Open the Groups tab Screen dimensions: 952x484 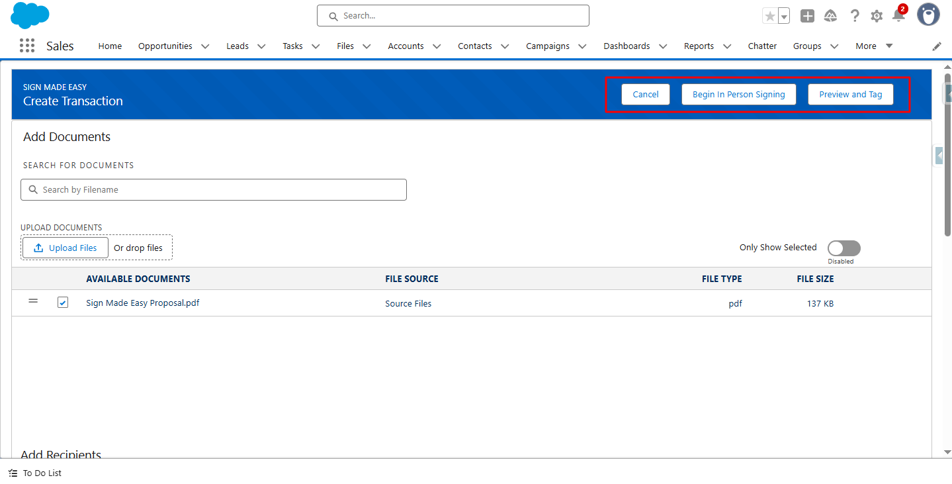[807, 46]
